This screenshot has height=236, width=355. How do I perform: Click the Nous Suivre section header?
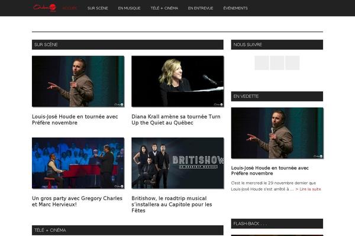[x=277, y=44]
